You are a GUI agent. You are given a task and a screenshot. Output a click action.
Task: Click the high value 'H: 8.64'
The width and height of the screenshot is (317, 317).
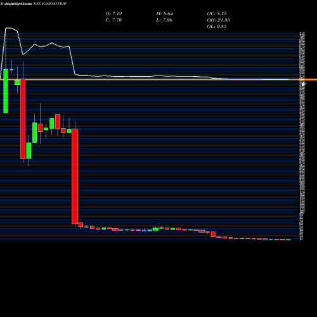[x=165, y=13]
